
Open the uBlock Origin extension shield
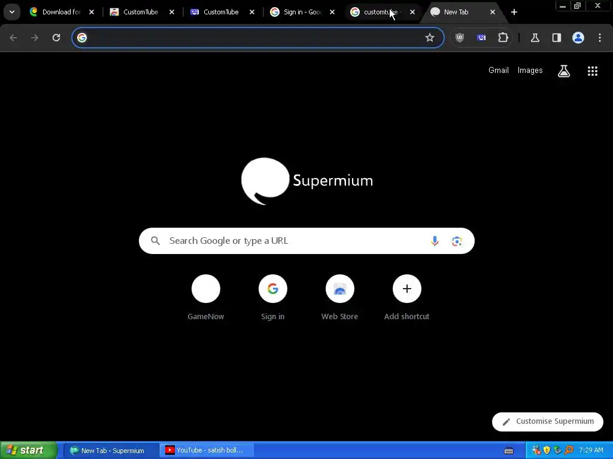(x=460, y=38)
